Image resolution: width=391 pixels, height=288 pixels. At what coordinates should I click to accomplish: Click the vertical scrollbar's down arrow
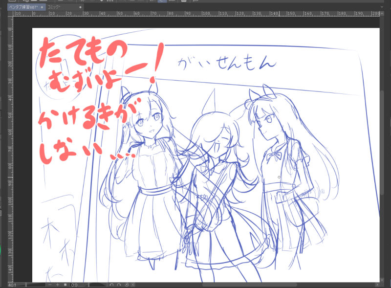[x=382, y=280]
